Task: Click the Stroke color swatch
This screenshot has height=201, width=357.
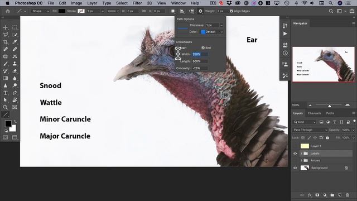Action: [81, 11]
